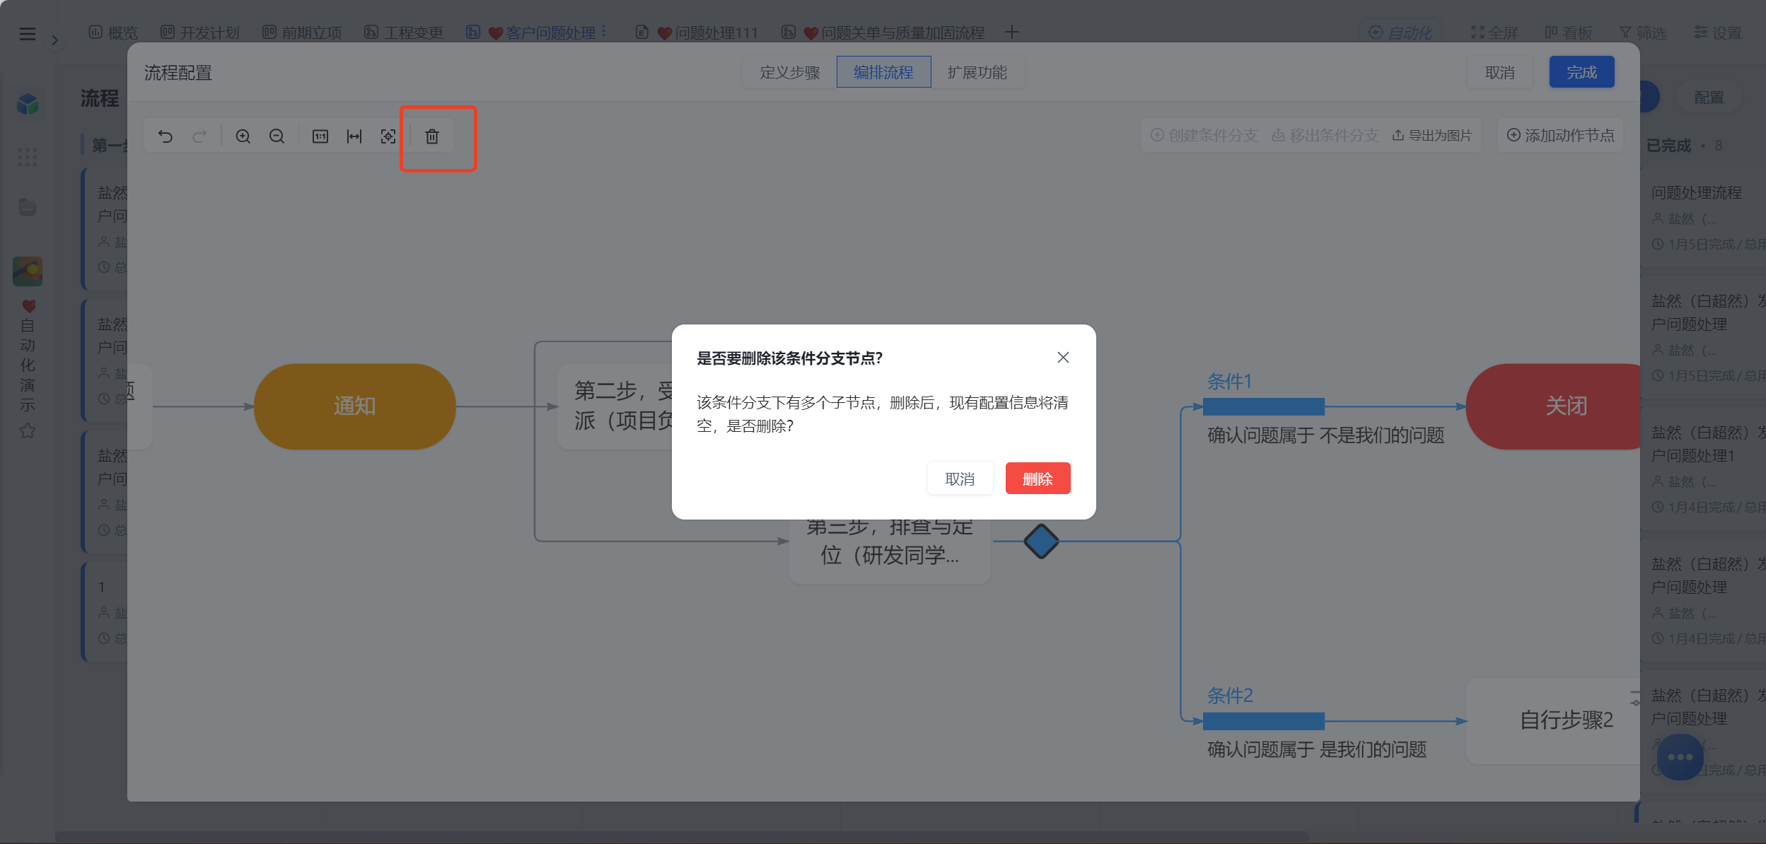The image size is (1766, 844).
Task: Center the flow canvas view
Action: [388, 136]
